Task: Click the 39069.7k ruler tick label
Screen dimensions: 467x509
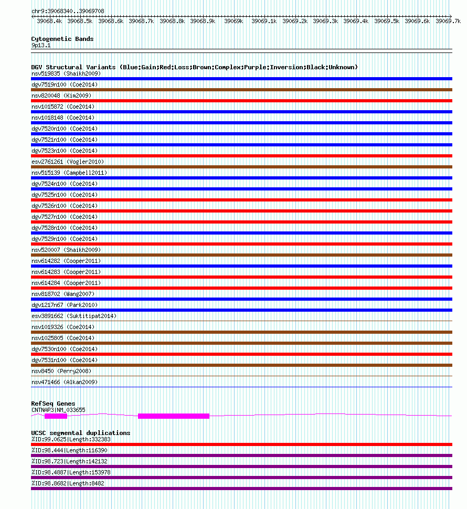Action: pyautogui.click(x=448, y=21)
